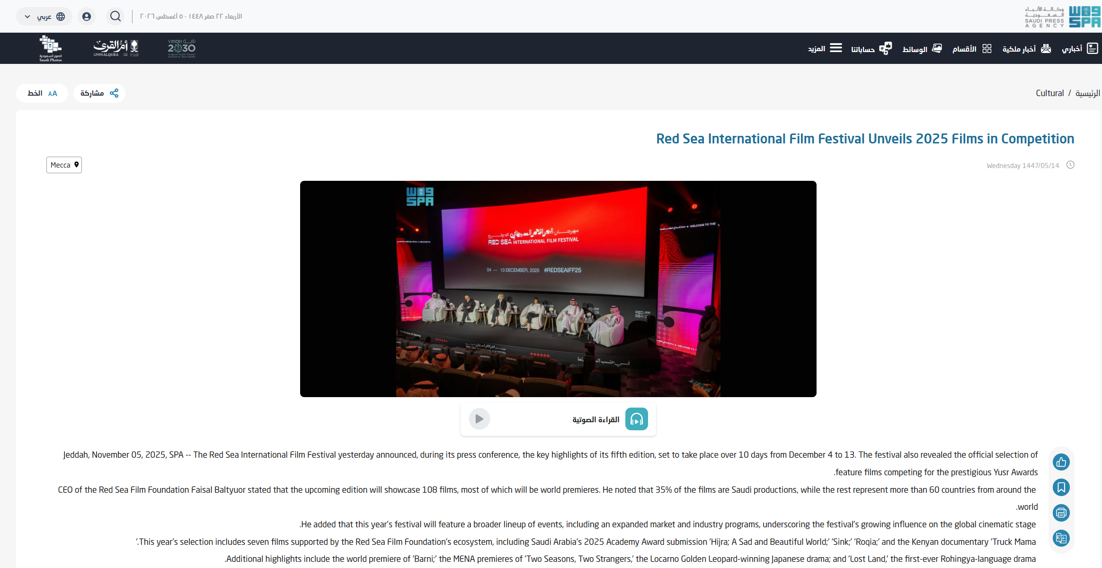Open the الخط font size button

tap(42, 93)
